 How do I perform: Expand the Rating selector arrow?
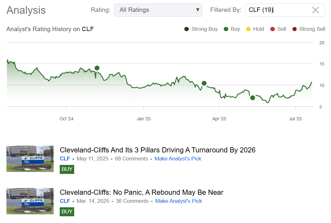click(197, 10)
